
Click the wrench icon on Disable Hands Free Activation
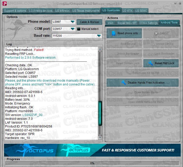point(124,83)
